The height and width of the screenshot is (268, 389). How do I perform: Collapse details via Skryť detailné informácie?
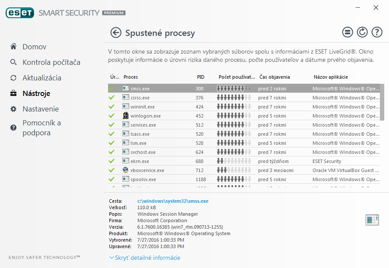click(x=145, y=258)
